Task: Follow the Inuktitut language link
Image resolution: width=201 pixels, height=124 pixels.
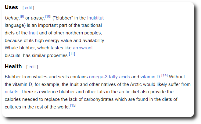Action: pos(95,18)
